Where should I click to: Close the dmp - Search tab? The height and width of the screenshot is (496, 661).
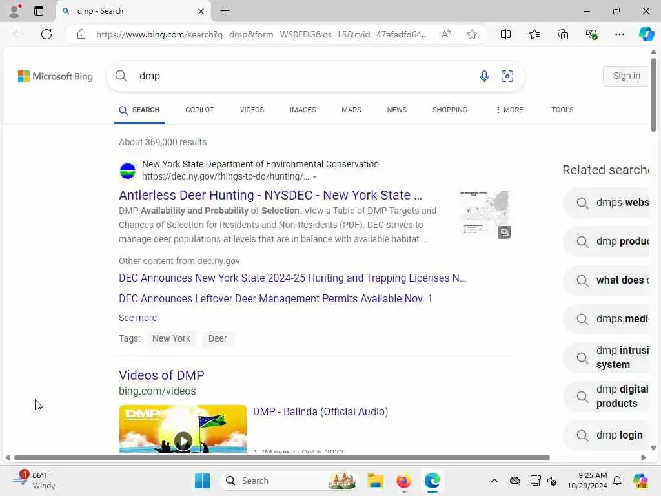[x=201, y=11]
